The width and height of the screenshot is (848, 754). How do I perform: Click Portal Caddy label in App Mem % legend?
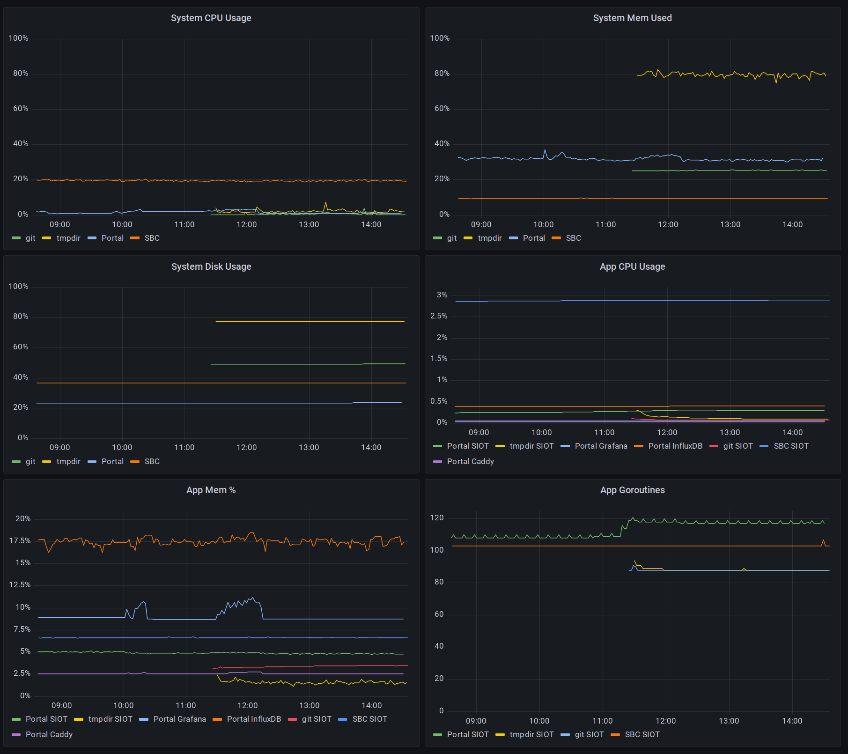click(49, 734)
